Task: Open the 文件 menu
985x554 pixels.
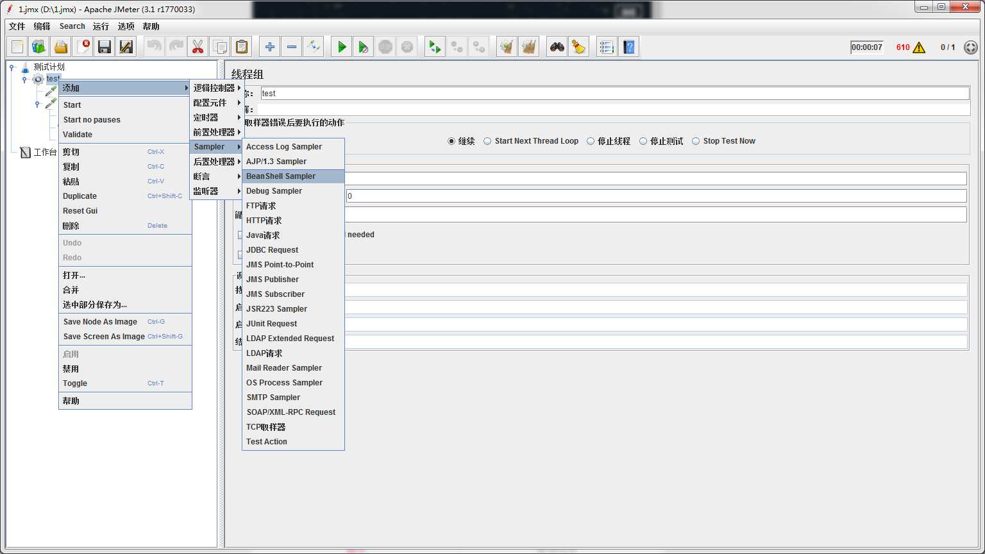Action: click(17, 26)
